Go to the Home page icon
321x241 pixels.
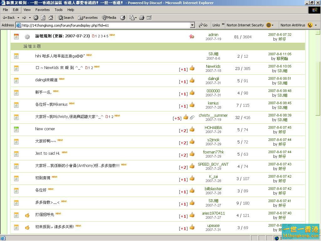click(51, 18)
